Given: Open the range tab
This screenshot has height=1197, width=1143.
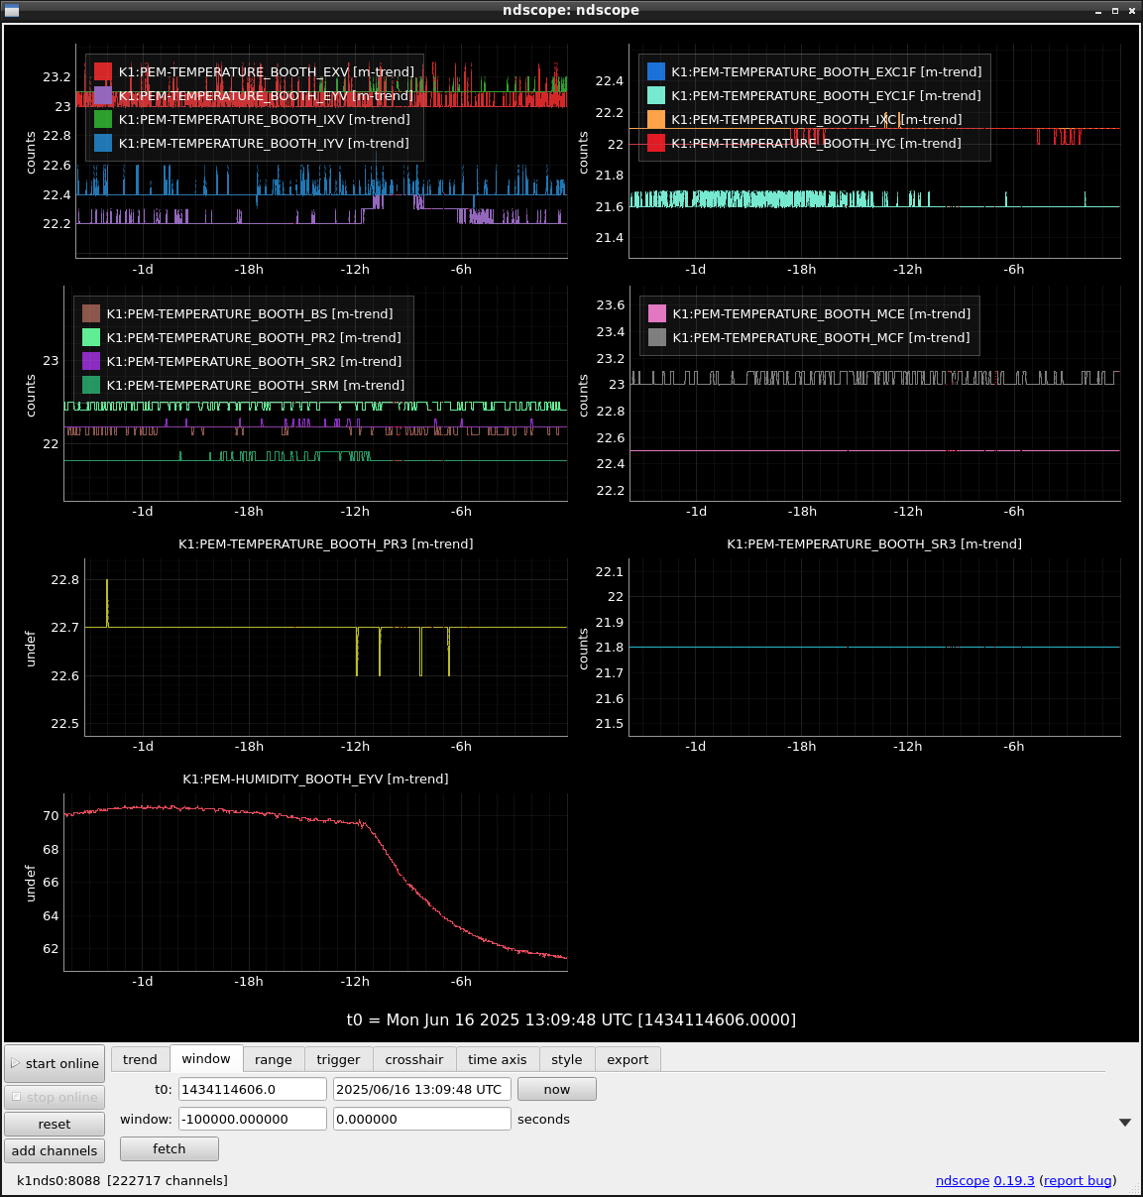Looking at the screenshot, I should click(x=274, y=1059).
